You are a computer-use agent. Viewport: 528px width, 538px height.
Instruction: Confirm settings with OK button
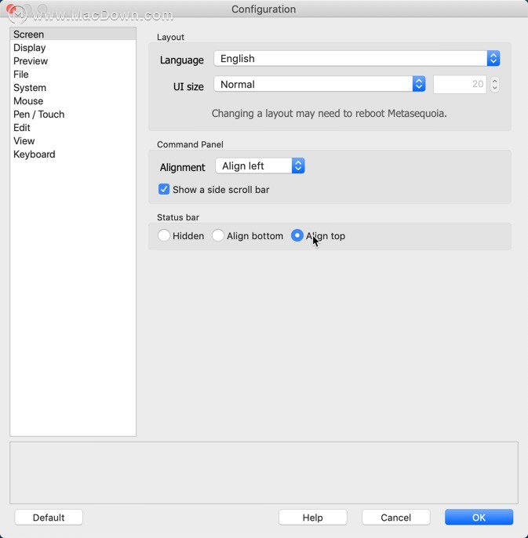click(x=479, y=518)
